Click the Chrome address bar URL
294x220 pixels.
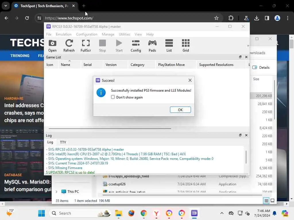click(x=69, y=18)
